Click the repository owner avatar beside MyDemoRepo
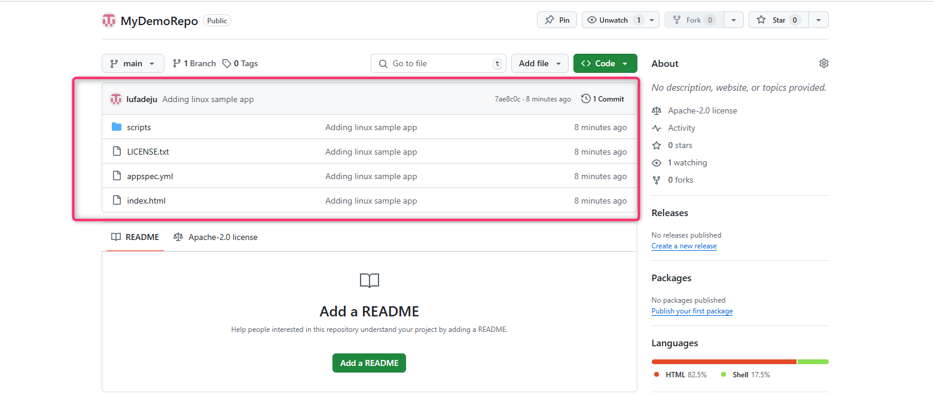 (x=108, y=20)
